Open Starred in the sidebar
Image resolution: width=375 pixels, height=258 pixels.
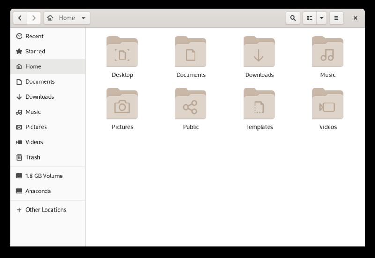48,52
